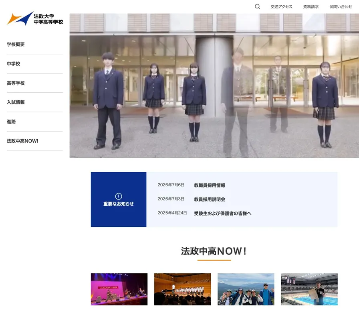The image size is (359, 309).
Task: Open the swimming pool thumbnail
Action: tap(309, 289)
